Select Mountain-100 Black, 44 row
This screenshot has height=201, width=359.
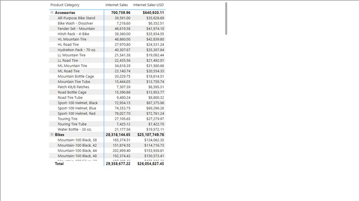(x=107, y=150)
